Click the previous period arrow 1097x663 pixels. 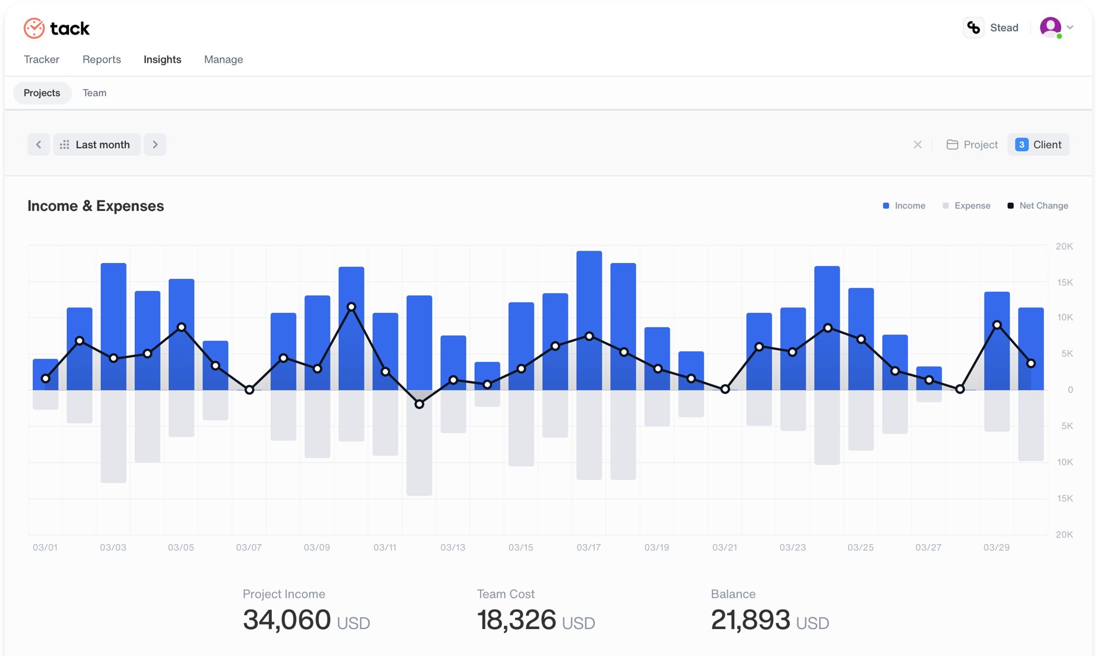coord(39,145)
